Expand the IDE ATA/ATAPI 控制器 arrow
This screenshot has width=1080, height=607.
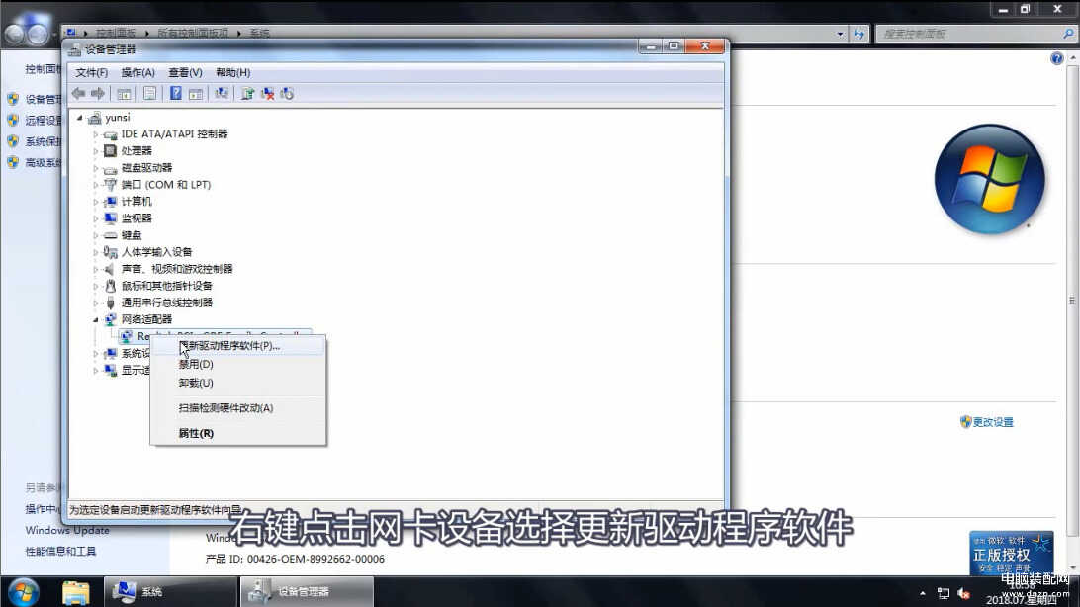[x=96, y=134]
